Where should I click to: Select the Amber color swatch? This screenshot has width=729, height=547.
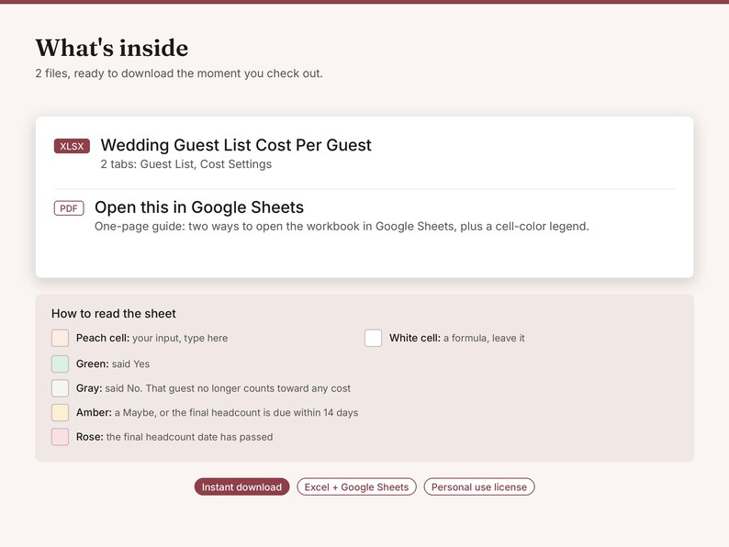click(x=60, y=412)
